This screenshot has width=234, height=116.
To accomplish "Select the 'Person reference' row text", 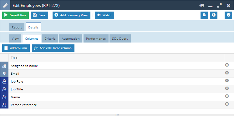I will click(24, 105).
